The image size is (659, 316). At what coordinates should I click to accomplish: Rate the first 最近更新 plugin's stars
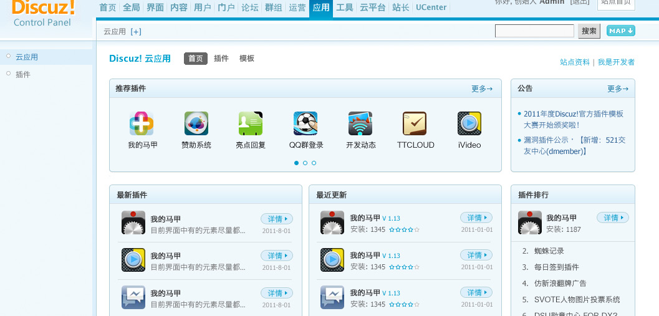(x=404, y=230)
